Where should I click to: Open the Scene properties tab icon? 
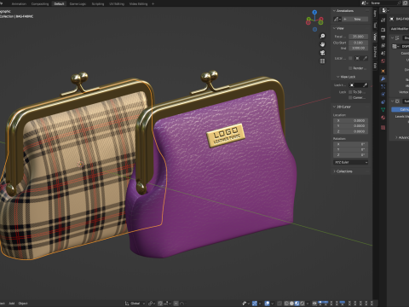pos(383,54)
